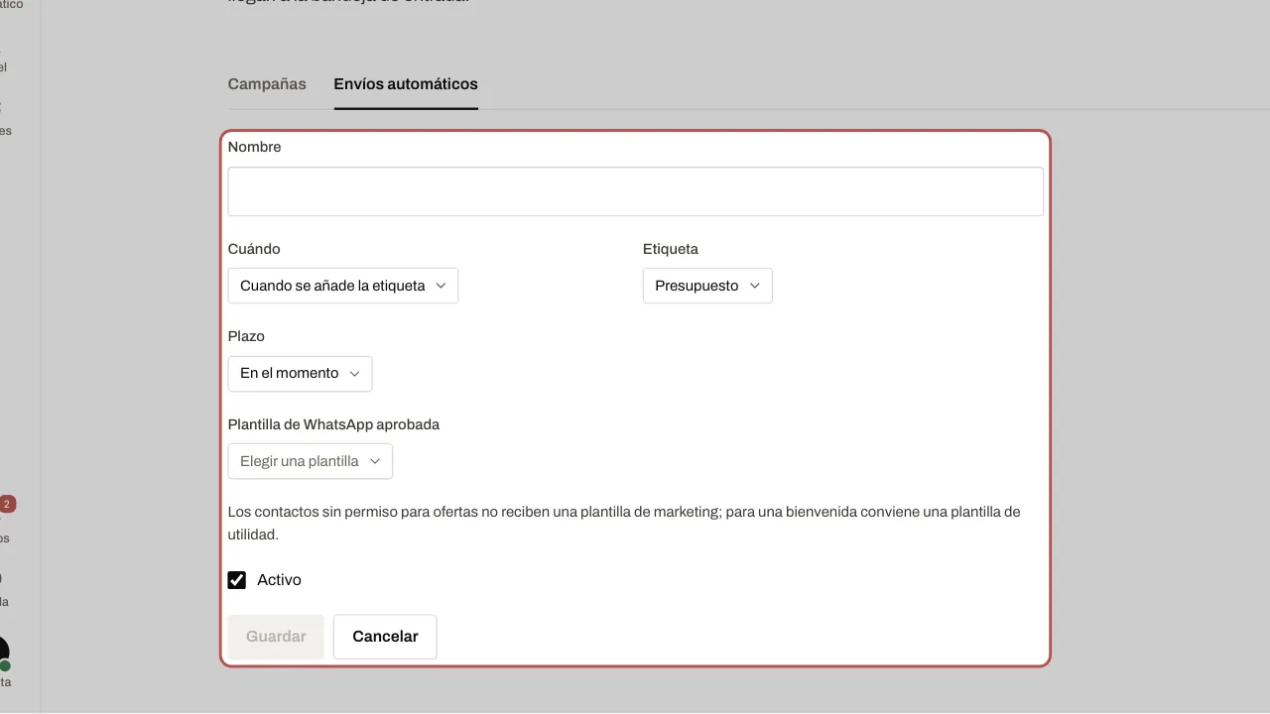This screenshot has width=1270, height=714.
Task: Open the Cuándo trigger dropdown
Action: coord(343,286)
